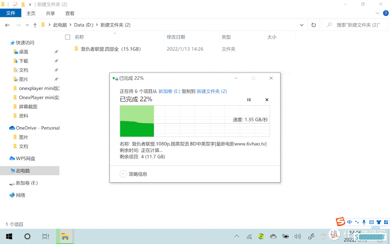Expand the address bar history dropdown
Viewport: 390px width, 244px height.
click(302, 25)
